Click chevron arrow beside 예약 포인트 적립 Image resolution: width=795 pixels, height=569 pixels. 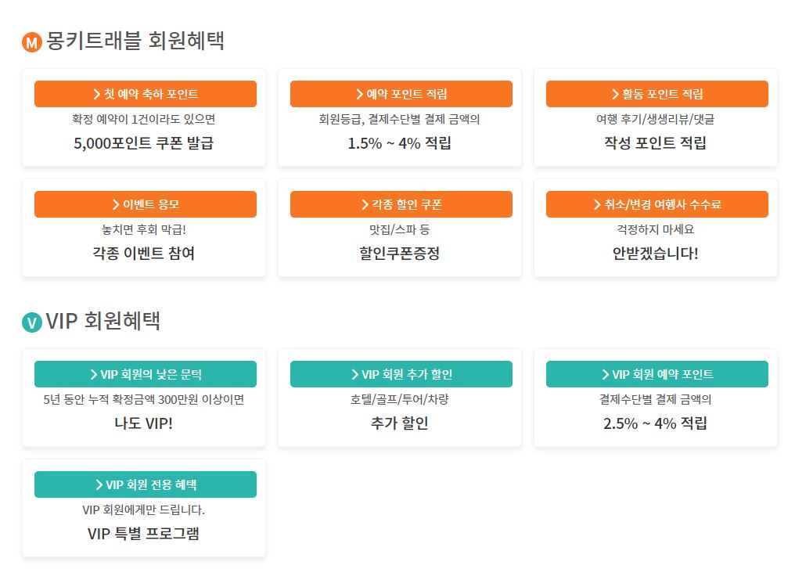point(359,94)
